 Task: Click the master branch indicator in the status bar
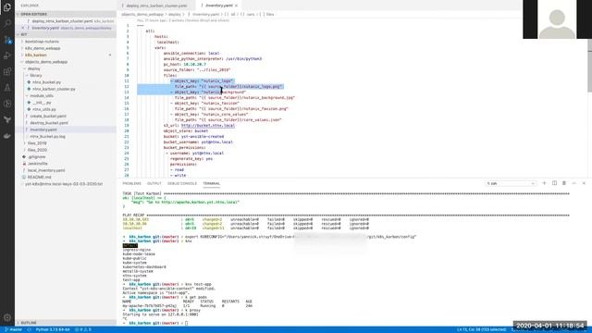(14, 329)
